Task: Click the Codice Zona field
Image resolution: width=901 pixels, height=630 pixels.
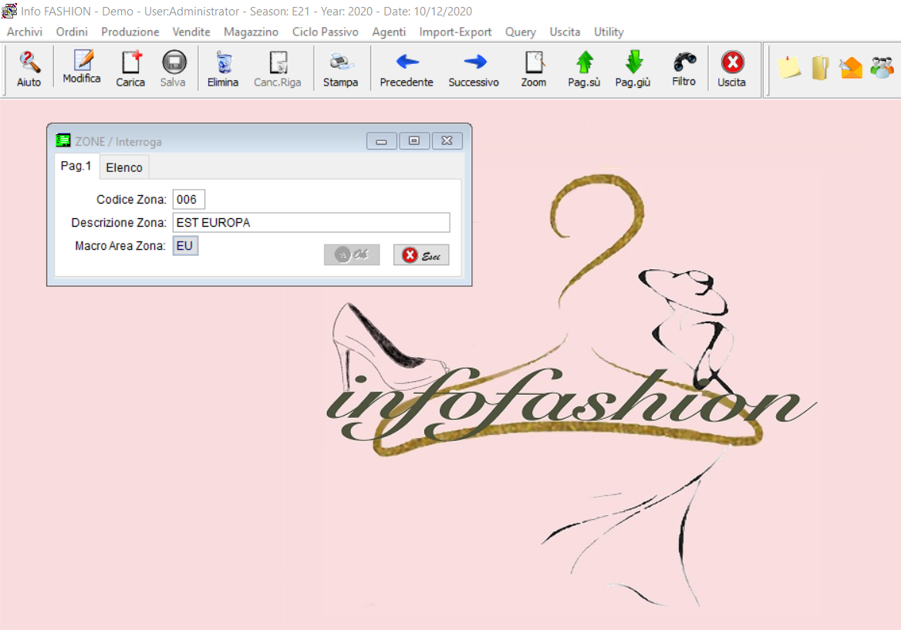Action: (188, 200)
